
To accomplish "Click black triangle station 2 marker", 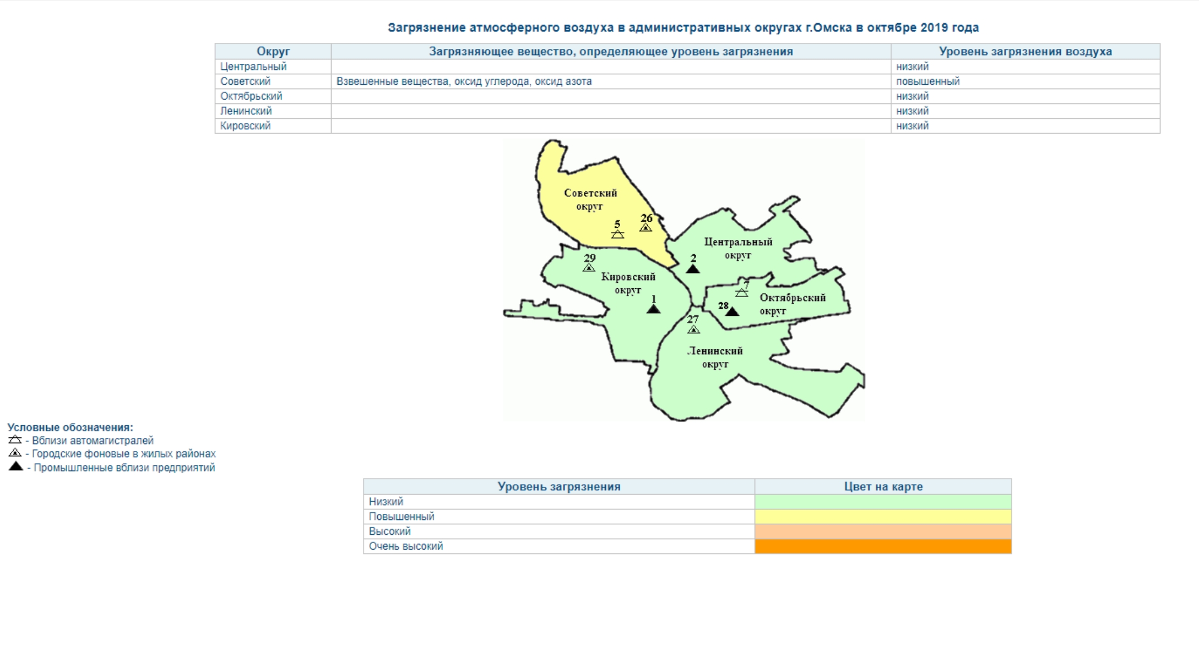I will tap(693, 268).
